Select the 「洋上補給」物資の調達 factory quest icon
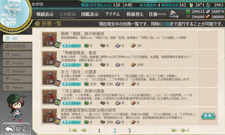This screenshot has width=225, height=135. [49, 97]
